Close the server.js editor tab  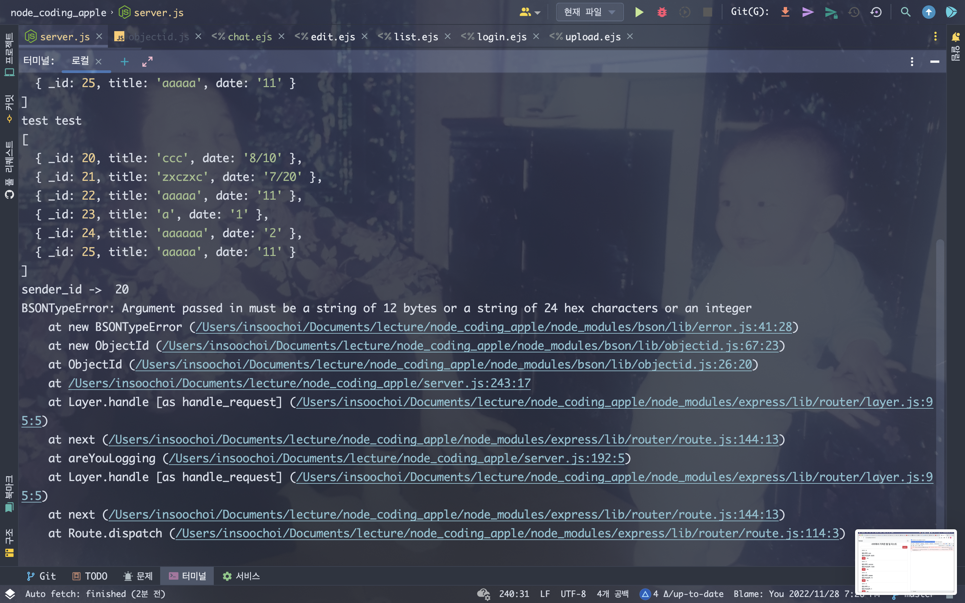click(x=99, y=36)
